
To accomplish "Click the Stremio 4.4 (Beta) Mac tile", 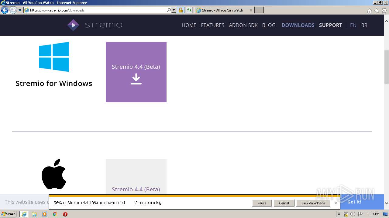I will 136,177.
